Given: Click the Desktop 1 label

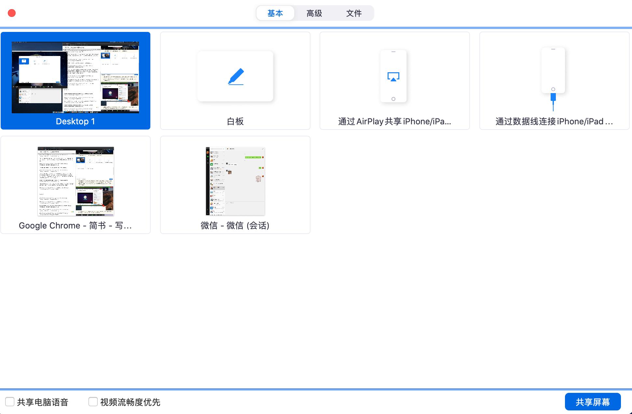Looking at the screenshot, I should click(76, 121).
